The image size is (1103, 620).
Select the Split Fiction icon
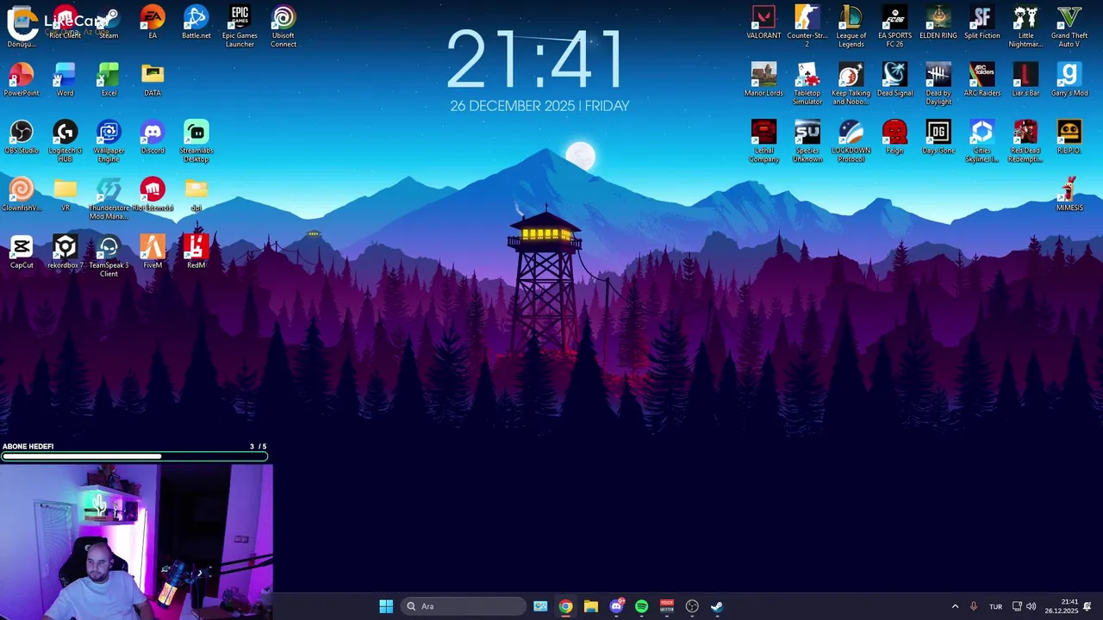coord(981,22)
